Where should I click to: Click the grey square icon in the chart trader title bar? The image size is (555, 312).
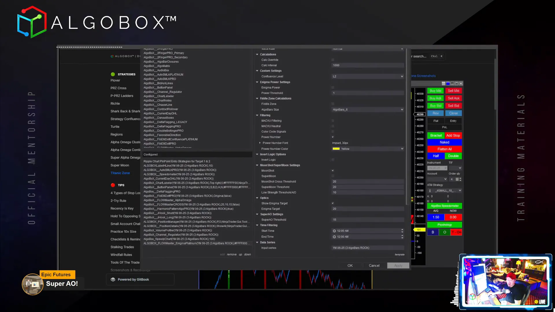coord(443,83)
